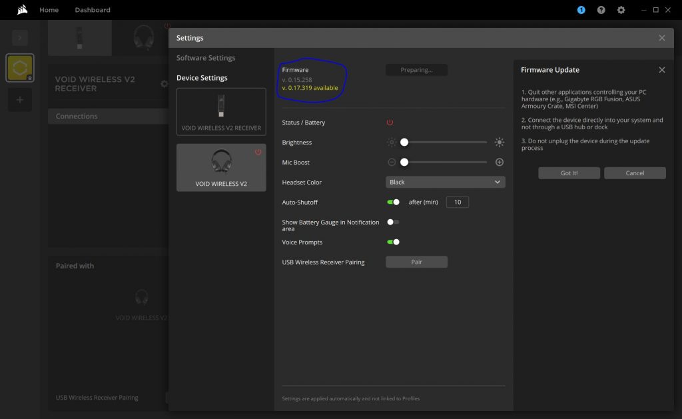
Task: Select Device Settings section
Action: [x=202, y=78]
